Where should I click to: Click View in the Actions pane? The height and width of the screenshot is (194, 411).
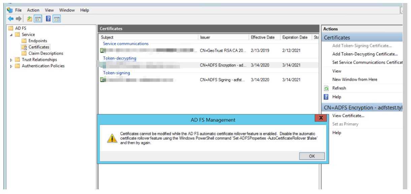pos(337,71)
